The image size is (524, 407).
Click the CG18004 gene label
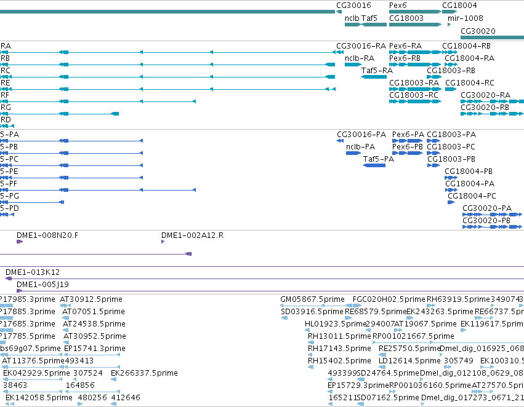tap(459, 6)
